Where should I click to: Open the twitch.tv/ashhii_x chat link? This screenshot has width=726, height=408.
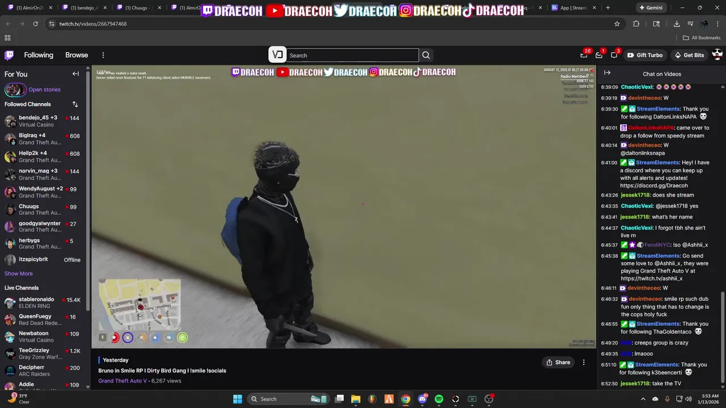[652, 278]
